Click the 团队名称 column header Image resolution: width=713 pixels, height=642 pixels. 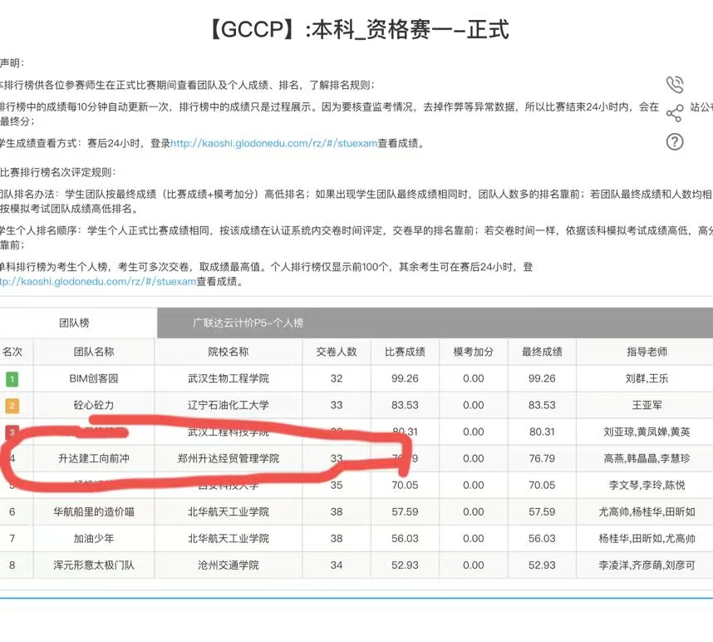click(x=94, y=352)
